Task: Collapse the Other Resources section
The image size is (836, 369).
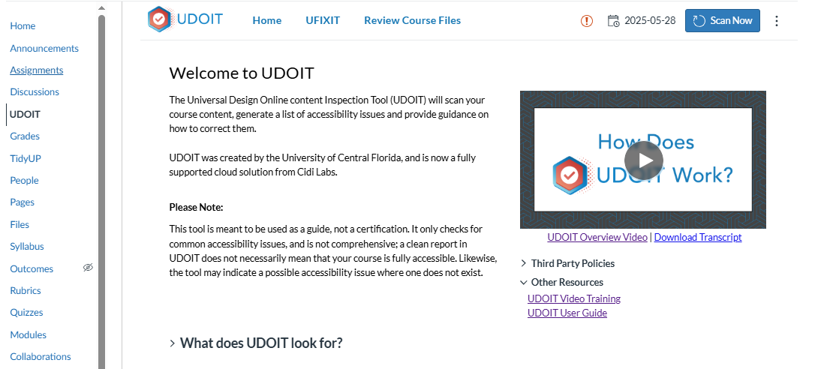Action: click(561, 282)
